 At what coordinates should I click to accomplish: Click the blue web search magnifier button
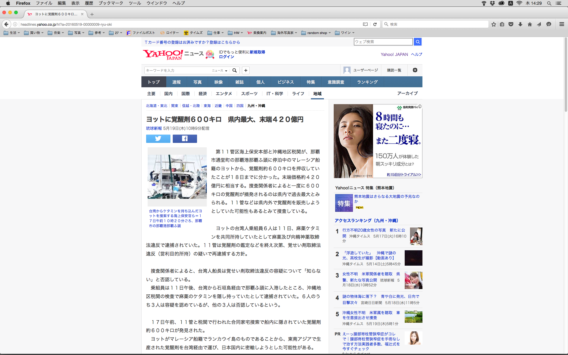tap(417, 42)
